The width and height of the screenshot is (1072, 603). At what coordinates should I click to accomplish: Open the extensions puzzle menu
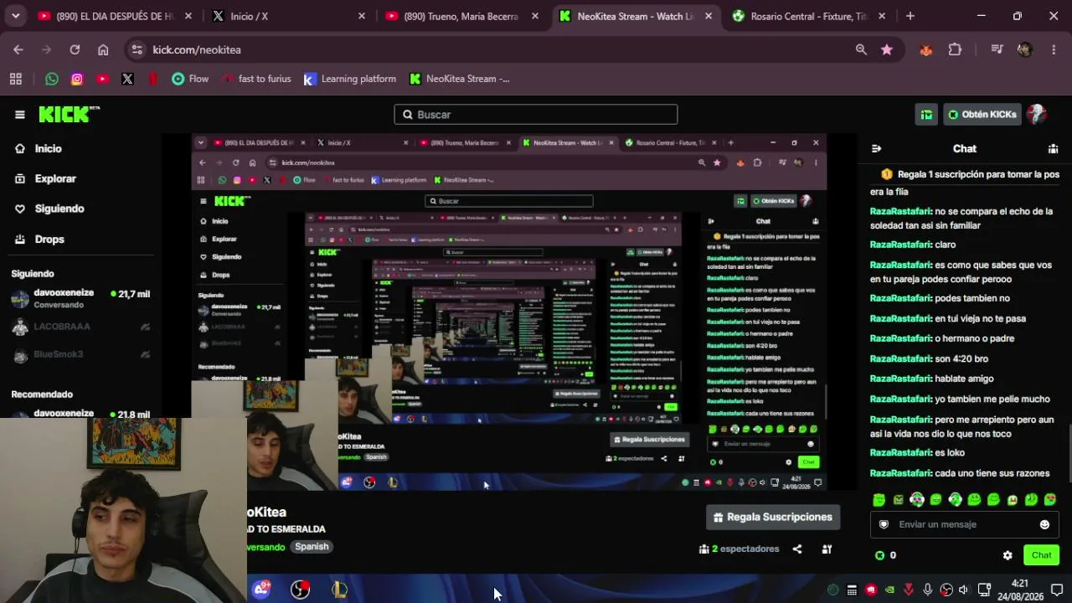pyautogui.click(x=955, y=49)
